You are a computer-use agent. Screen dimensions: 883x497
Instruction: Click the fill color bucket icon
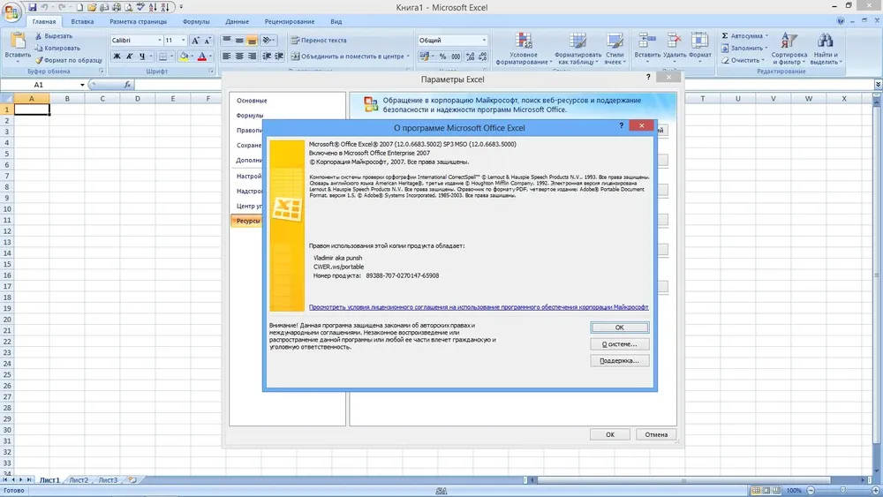(x=184, y=56)
